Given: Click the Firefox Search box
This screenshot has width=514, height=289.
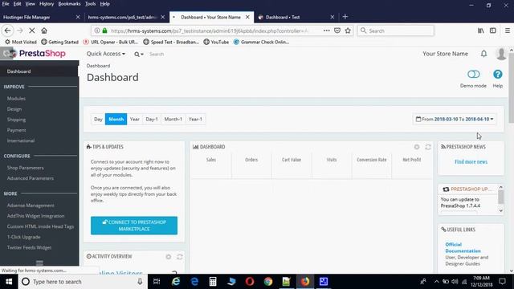Looking at the screenshot, I should tap(396, 31).
